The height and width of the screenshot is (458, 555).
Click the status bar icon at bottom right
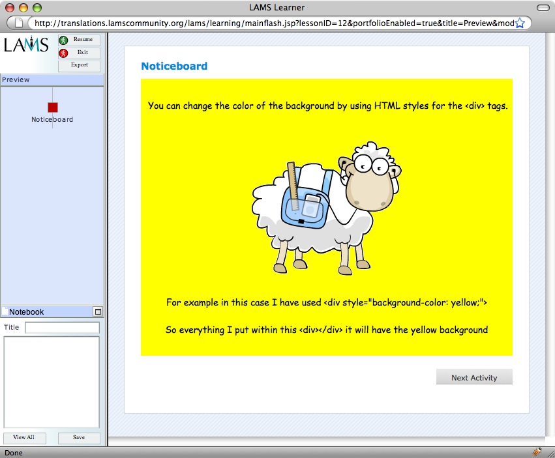click(537, 451)
